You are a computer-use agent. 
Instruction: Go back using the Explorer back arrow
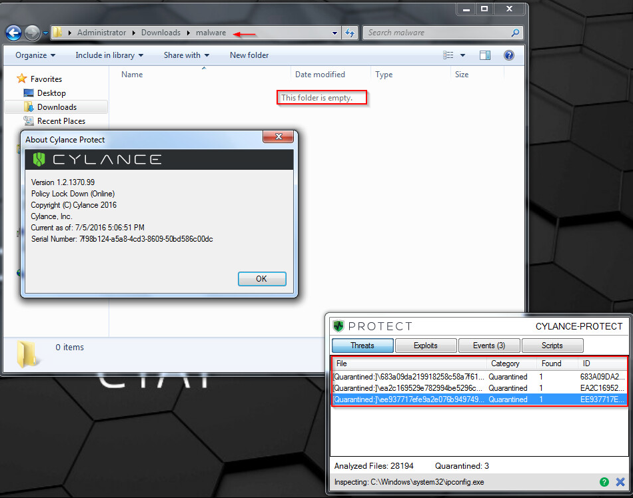click(14, 33)
